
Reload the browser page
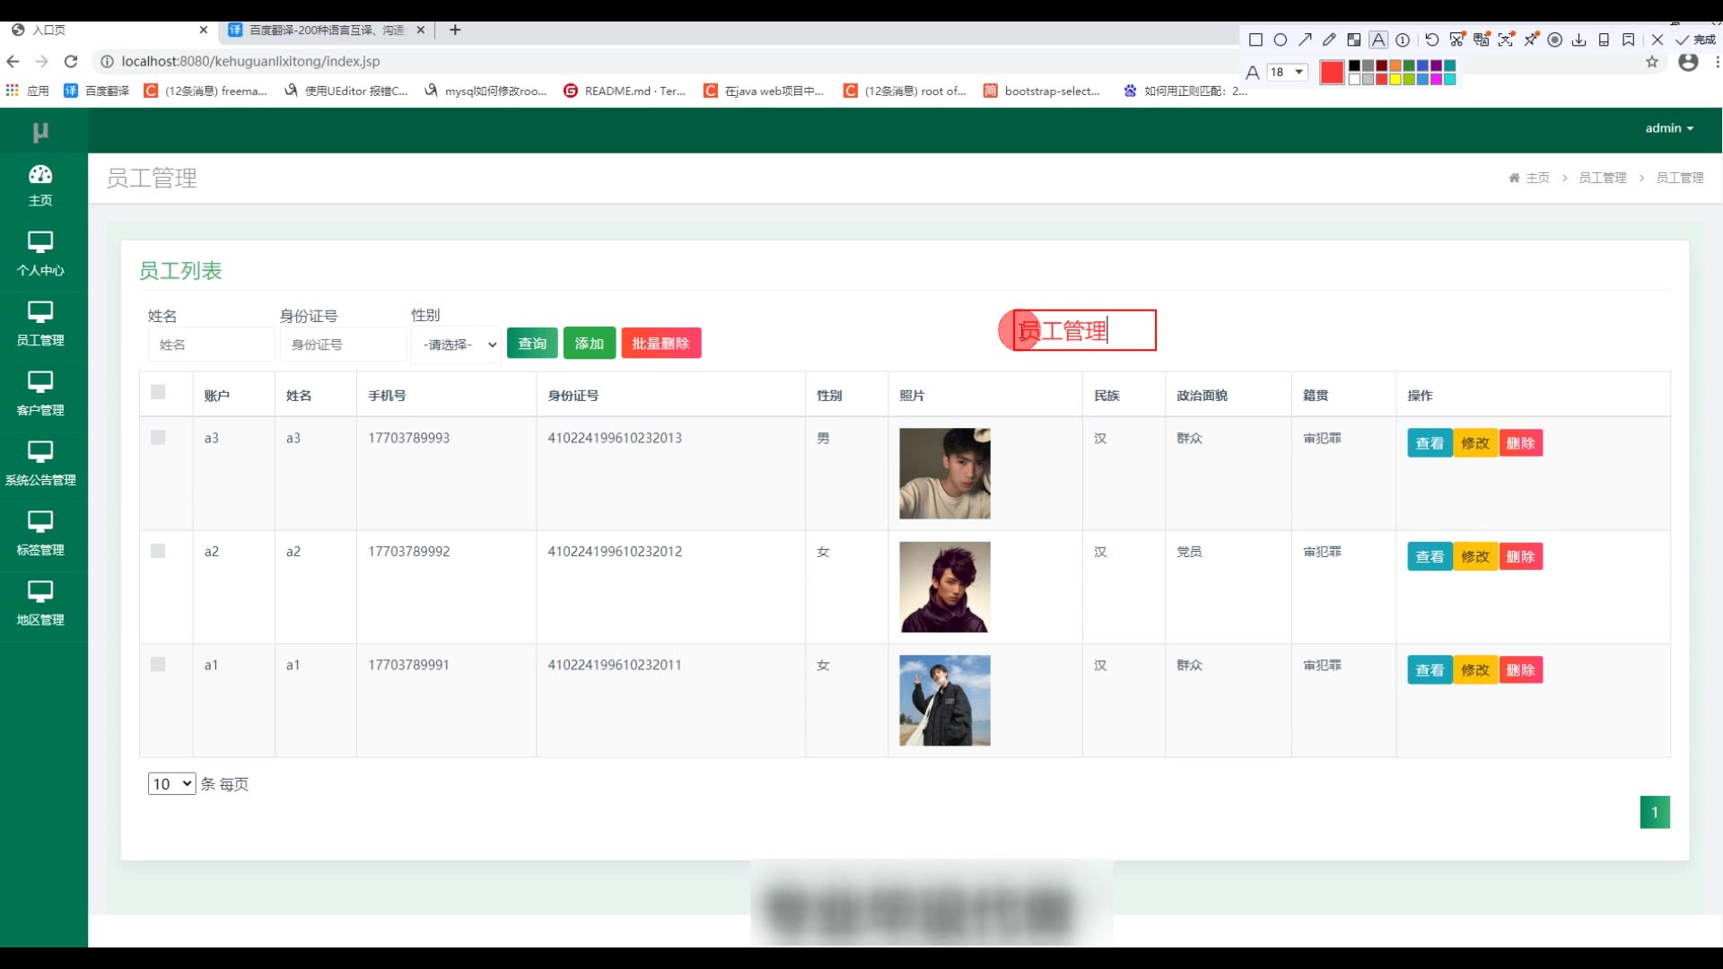tap(71, 61)
